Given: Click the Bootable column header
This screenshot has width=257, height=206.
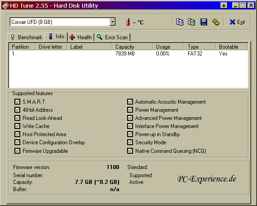Looking at the screenshot, I should [232, 47].
